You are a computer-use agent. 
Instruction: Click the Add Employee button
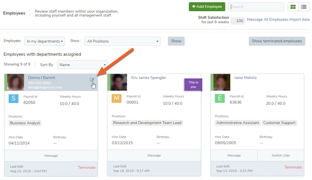pos(207,6)
